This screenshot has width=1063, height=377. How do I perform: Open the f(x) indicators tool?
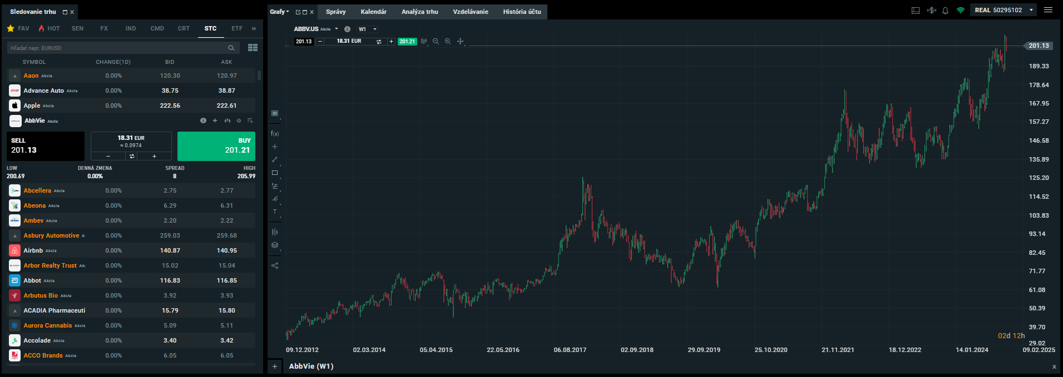pos(275,134)
